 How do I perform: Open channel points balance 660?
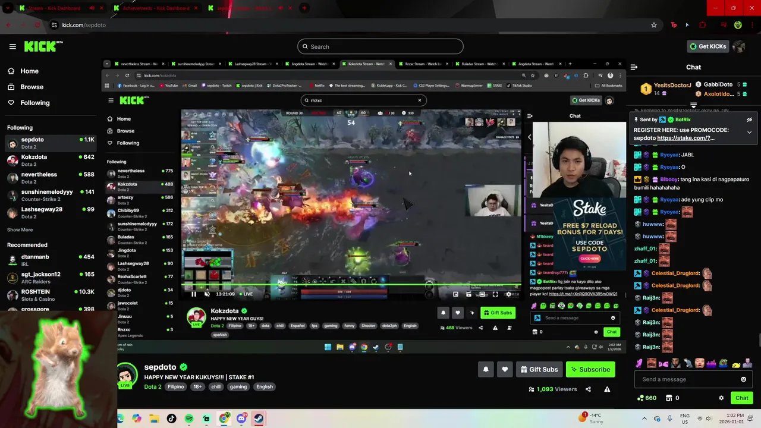click(646, 398)
